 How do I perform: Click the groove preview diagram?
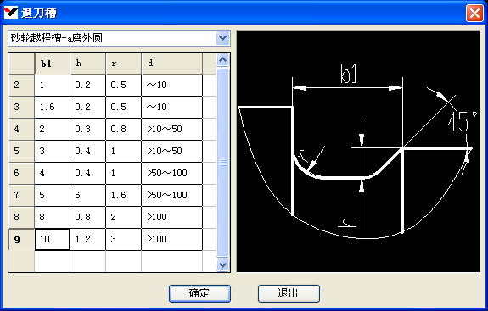click(358, 151)
